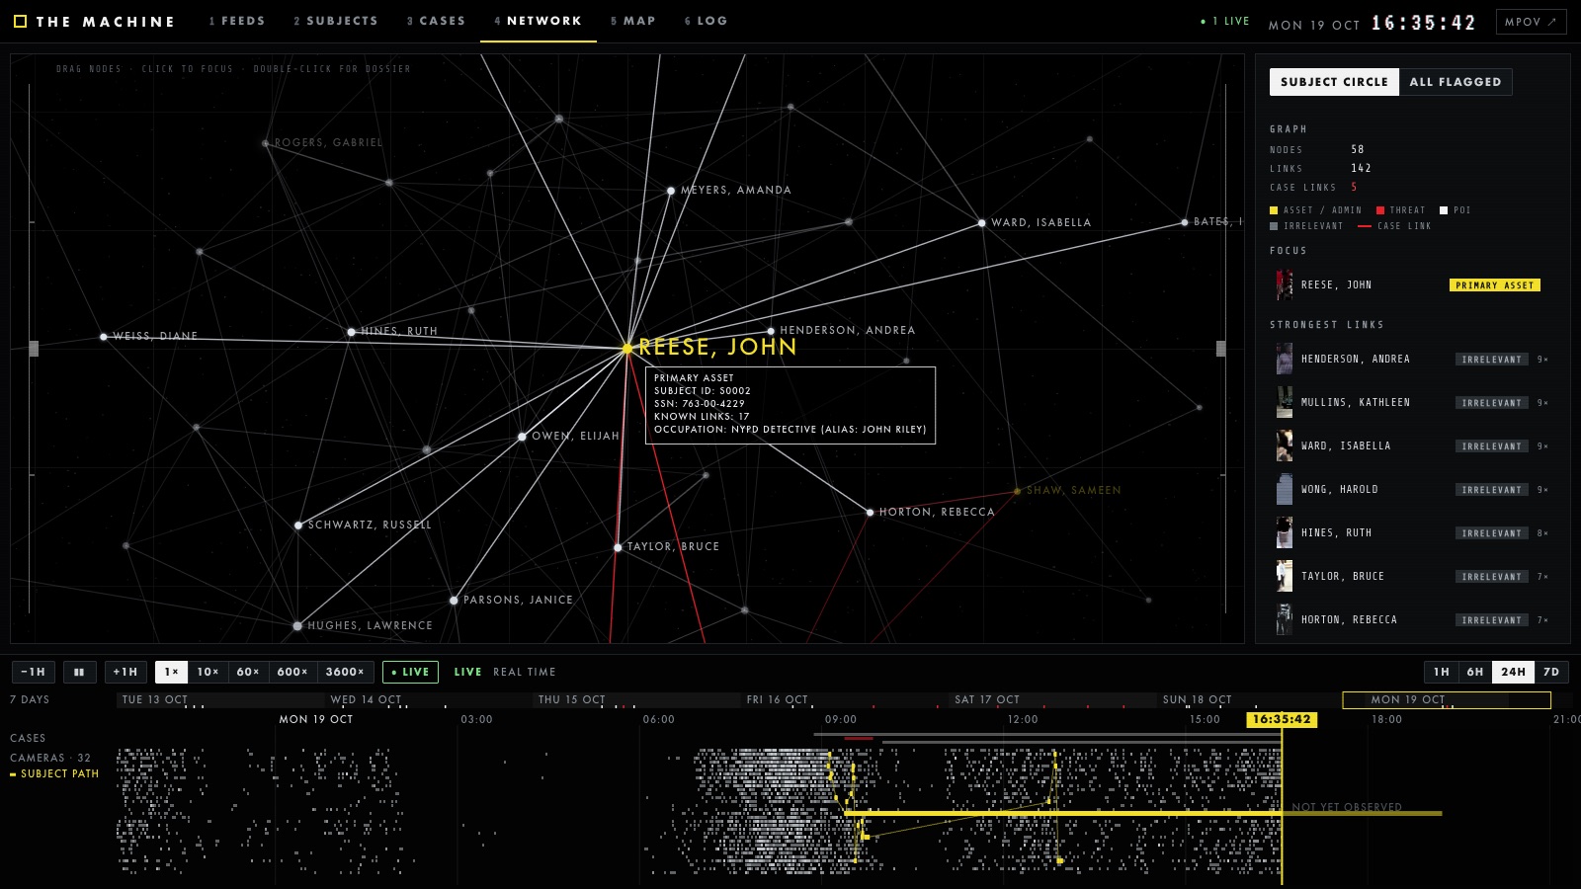Viewport: 1581px width, 889px height.
Task: Select Mon 19 Oct highlighted day box
Action: [1447, 699]
